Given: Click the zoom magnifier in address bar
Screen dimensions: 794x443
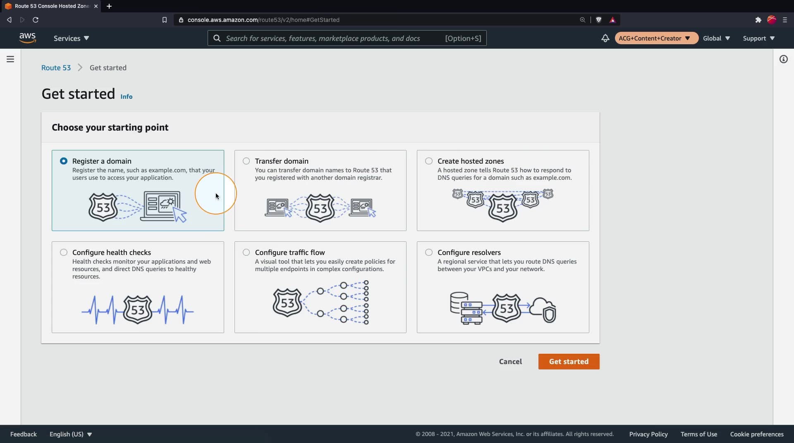Looking at the screenshot, I should coord(582,20).
